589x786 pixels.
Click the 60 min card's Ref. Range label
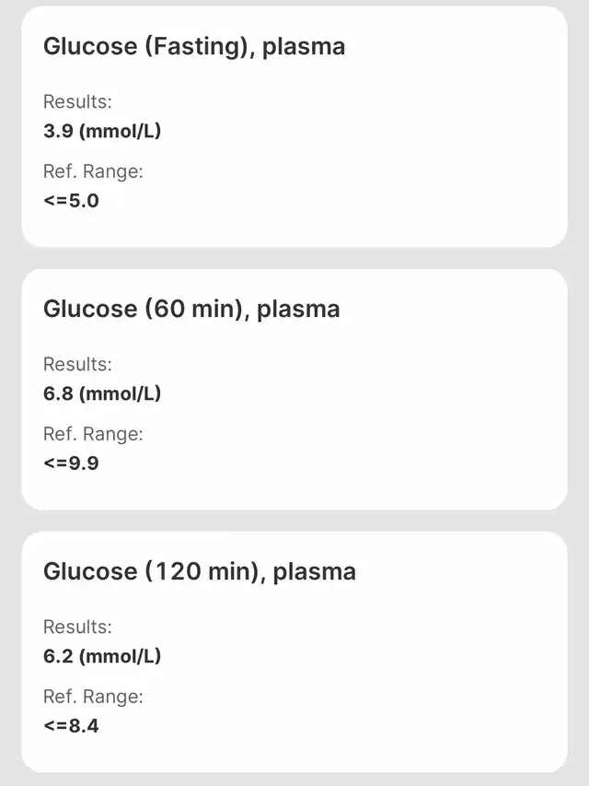pos(93,434)
